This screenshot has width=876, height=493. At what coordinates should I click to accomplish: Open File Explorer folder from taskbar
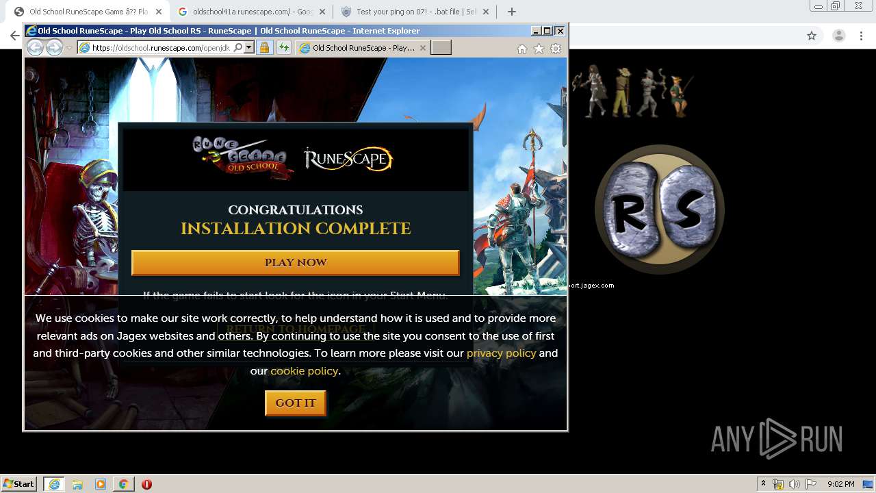coord(77,484)
